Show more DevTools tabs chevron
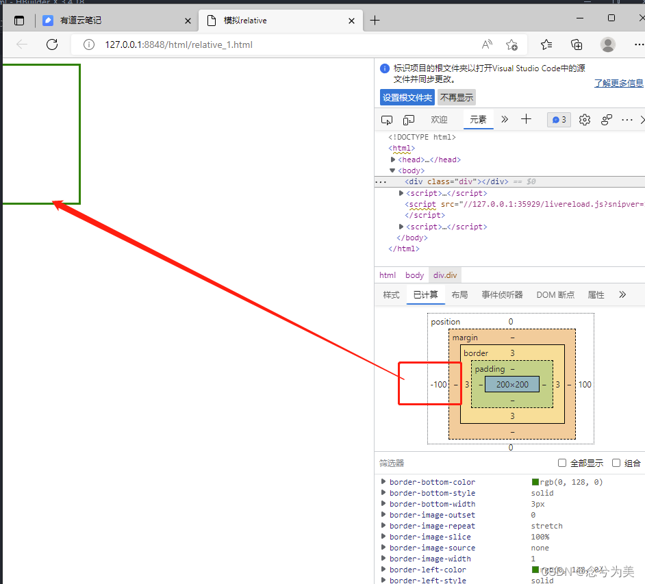This screenshot has width=645, height=584. 505,120
